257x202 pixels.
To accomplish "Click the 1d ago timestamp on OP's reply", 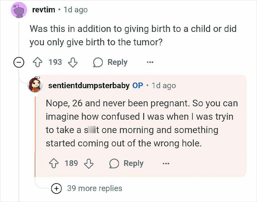I will (164, 85).
